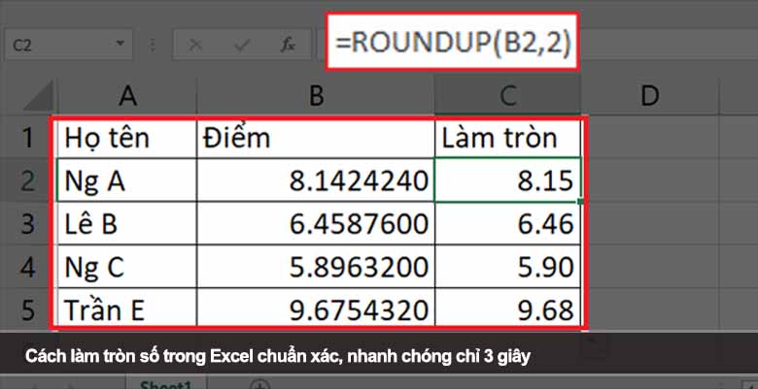Select column B header
Screen dimensions: 758x389
pos(315,94)
